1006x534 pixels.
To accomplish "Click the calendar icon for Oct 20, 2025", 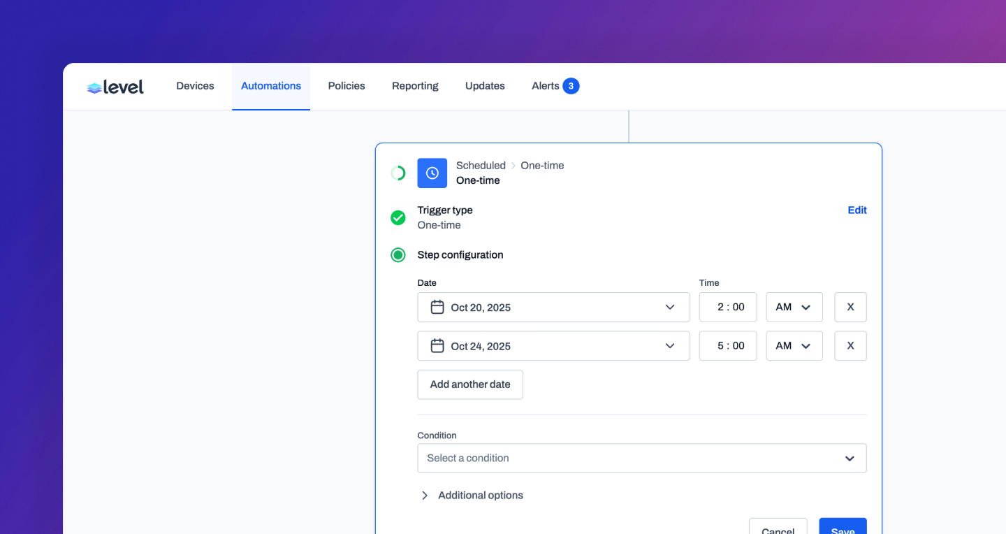I will click(437, 307).
